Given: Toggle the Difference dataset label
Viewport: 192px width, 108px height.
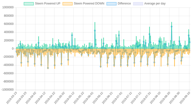Looking at the screenshot, I should coord(124,4).
